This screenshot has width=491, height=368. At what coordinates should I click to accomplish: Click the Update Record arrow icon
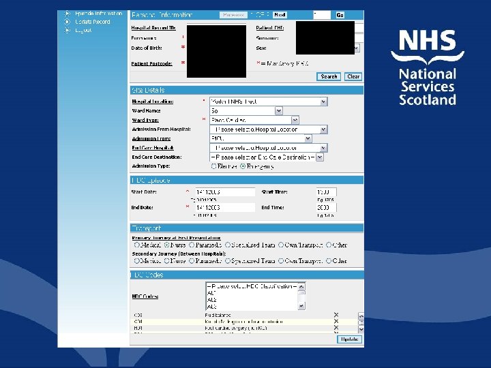(x=67, y=22)
